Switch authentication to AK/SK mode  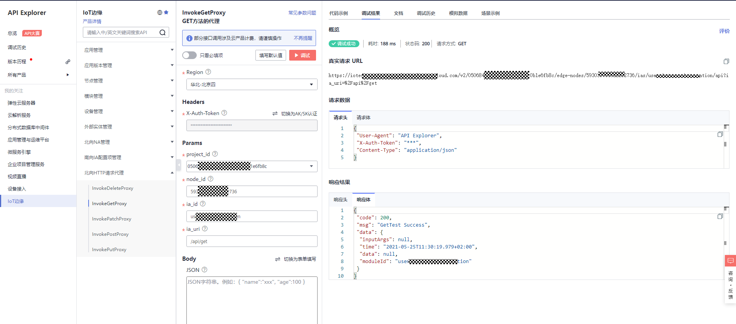[295, 113]
